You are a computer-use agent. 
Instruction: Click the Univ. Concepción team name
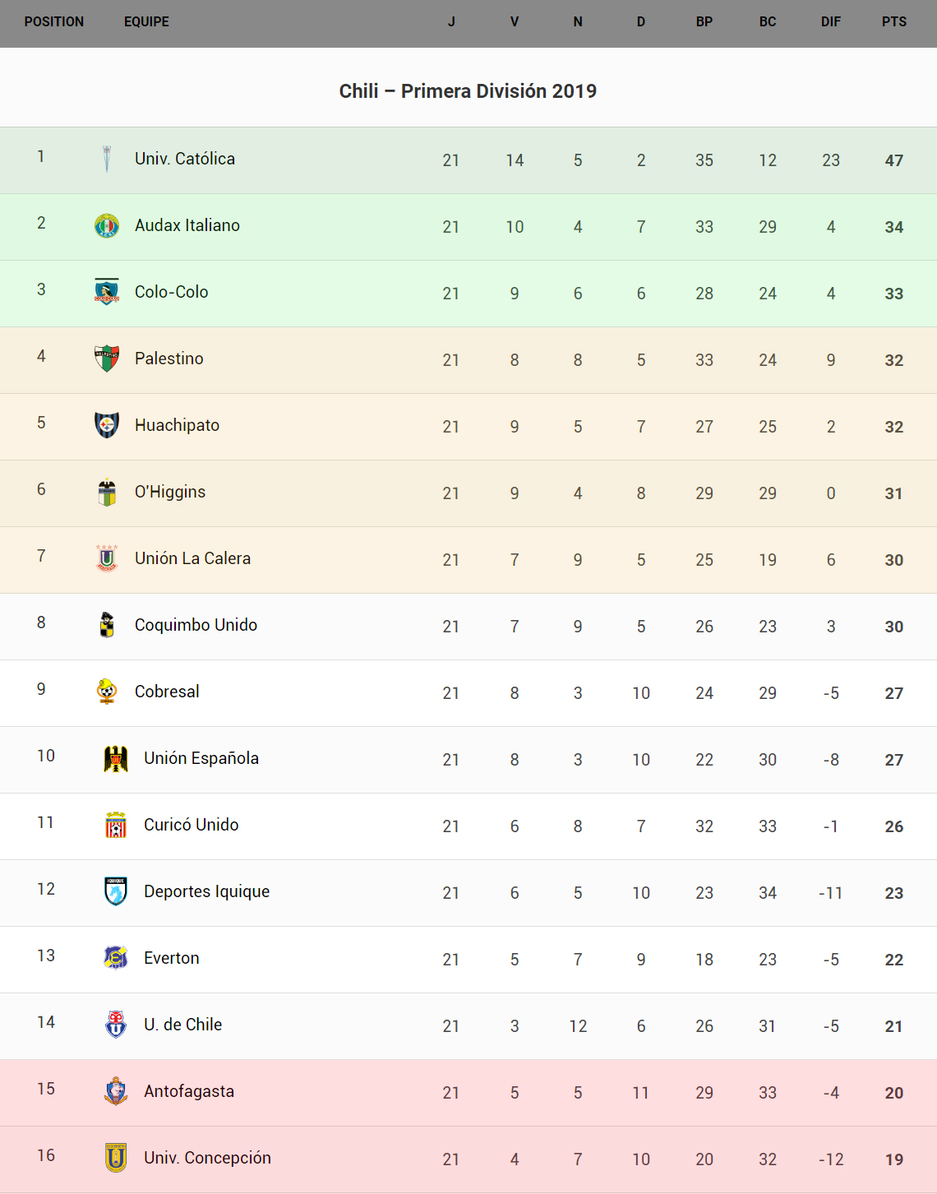click(x=207, y=1158)
